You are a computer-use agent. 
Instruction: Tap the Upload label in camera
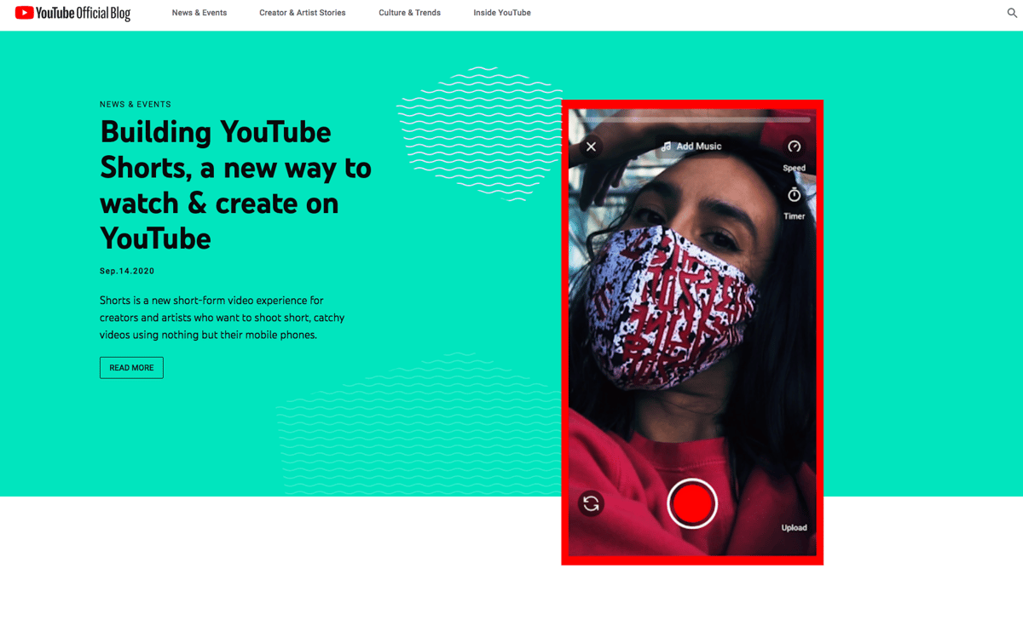[794, 528]
